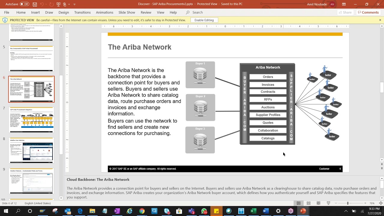This screenshot has width=384, height=216.
Task: Click the Comments button
Action: [x=368, y=12]
